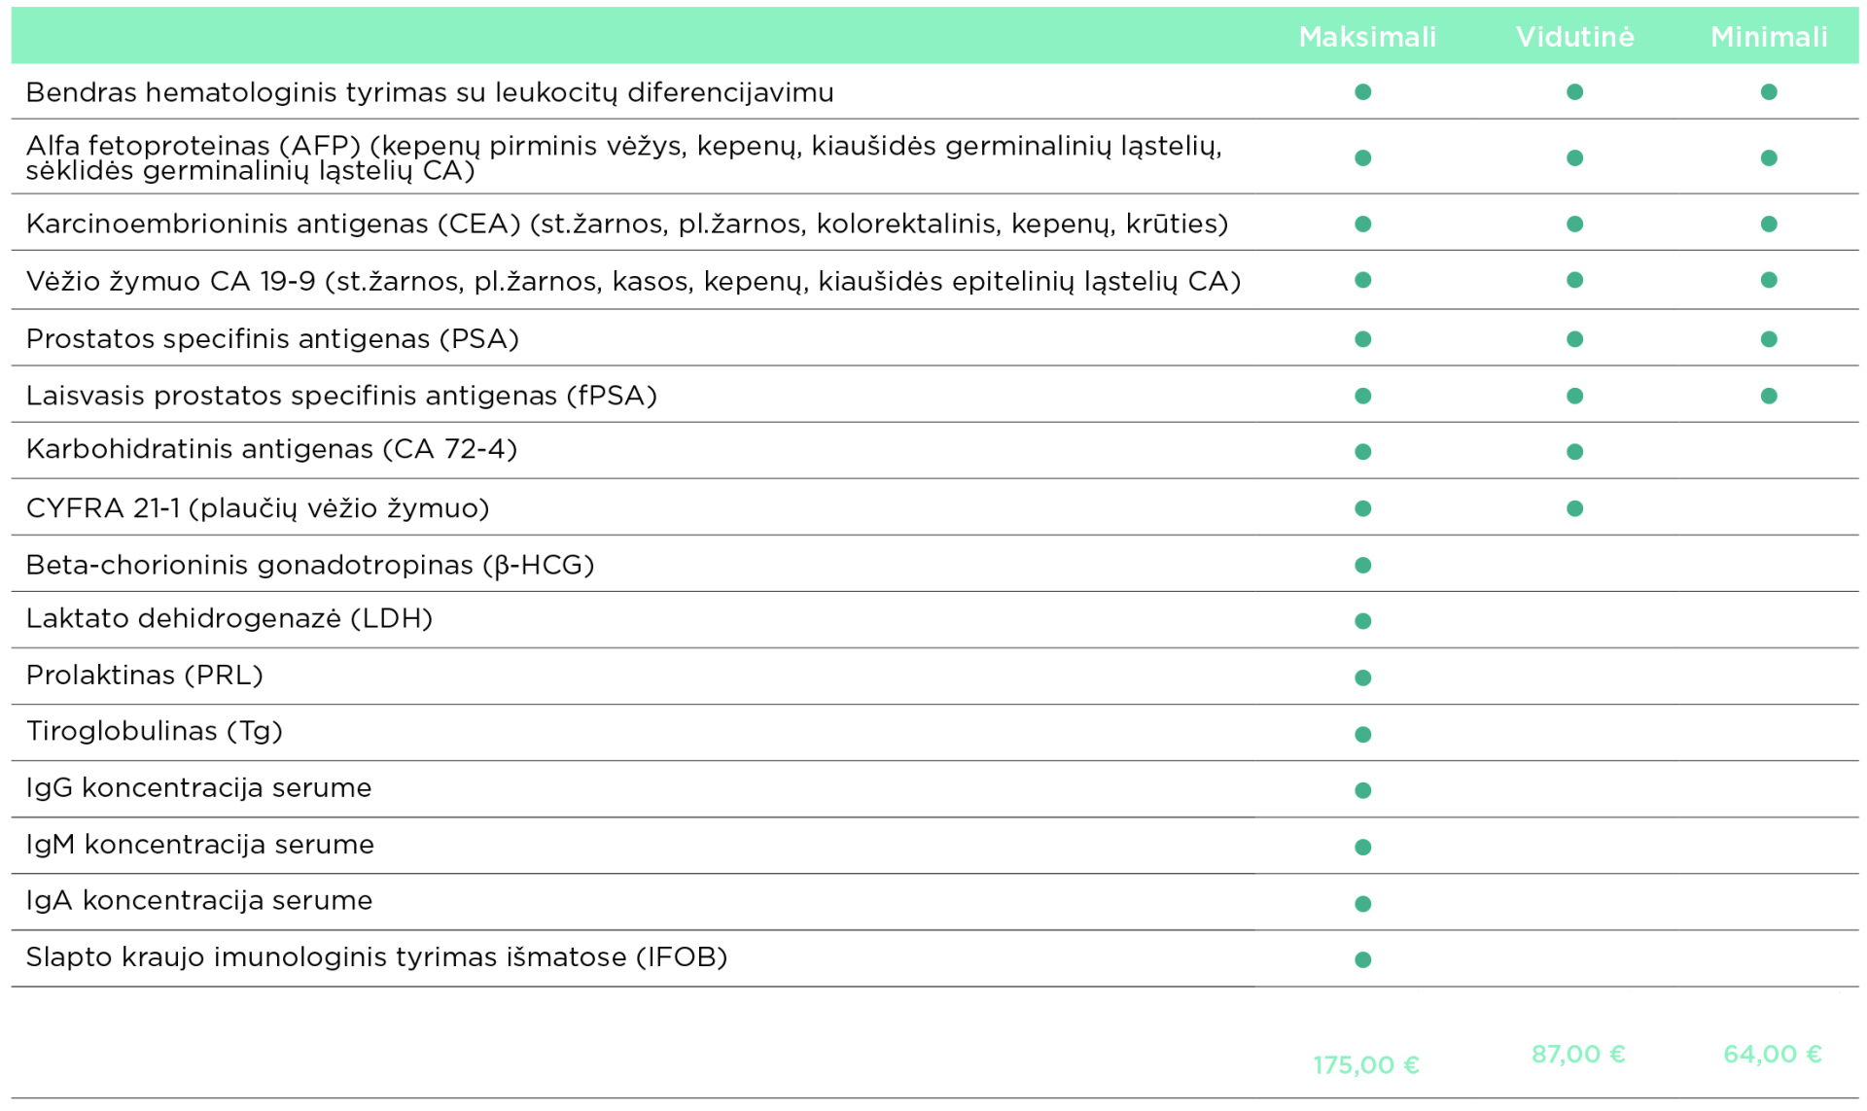Click Minimali dot in AFP row

1769,158
